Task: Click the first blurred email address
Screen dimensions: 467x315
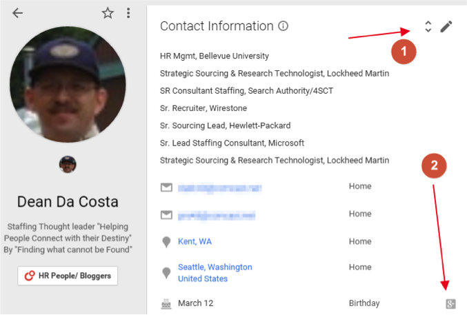Action: 220,188
